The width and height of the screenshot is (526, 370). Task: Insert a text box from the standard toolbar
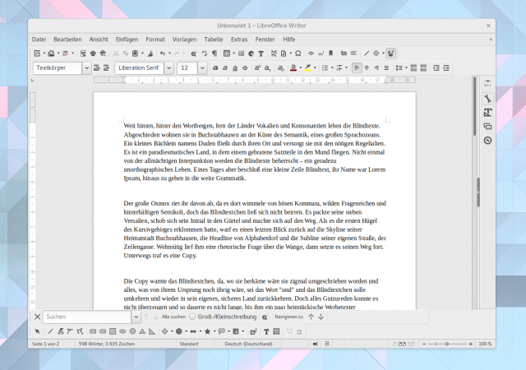tap(261, 53)
